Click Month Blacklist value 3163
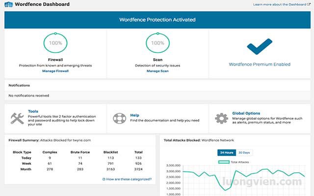Image resolution: width=314 pixels, height=196 pixels. click(x=110, y=169)
